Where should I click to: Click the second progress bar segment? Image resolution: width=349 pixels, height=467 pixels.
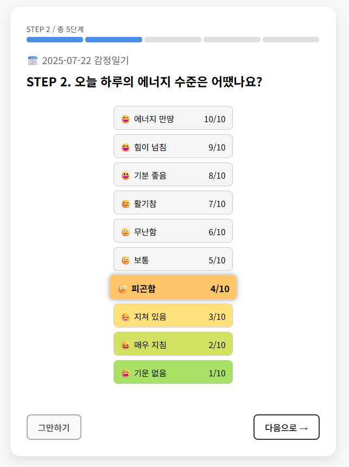pyautogui.click(x=113, y=40)
